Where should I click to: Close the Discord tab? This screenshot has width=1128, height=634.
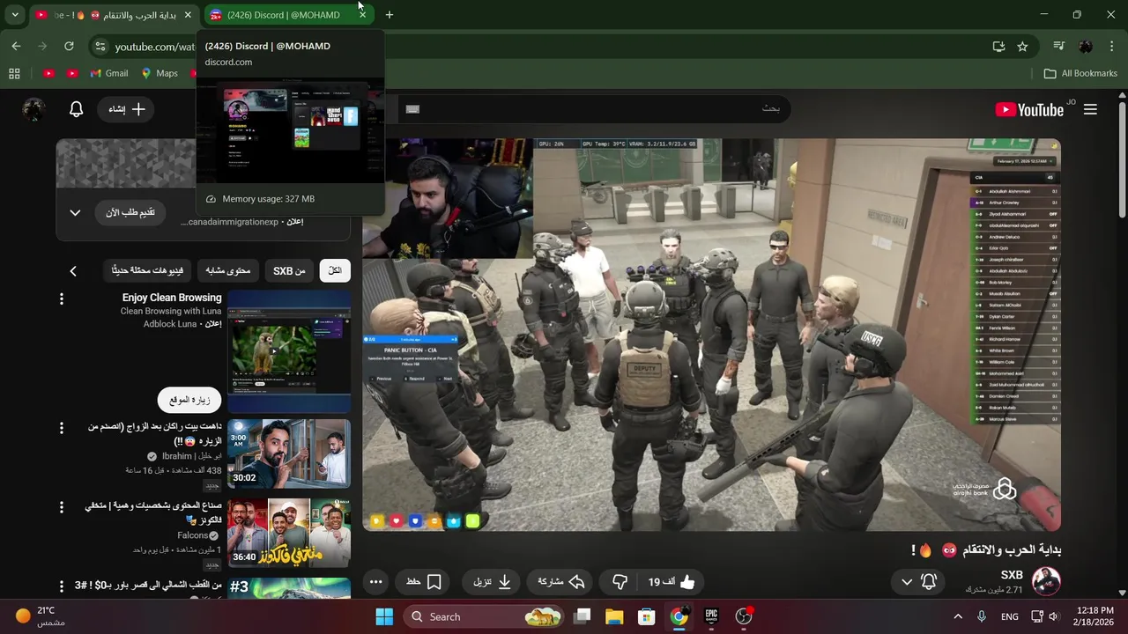point(362,15)
